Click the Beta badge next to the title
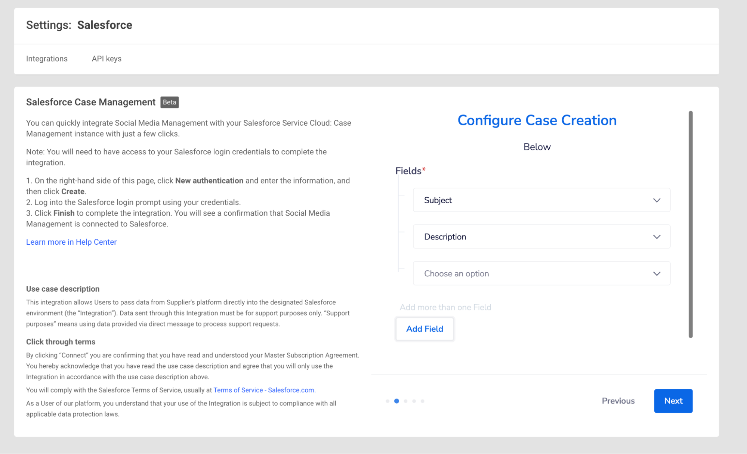The width and height of the screenshot is (747, 454). tap(169, 102)
